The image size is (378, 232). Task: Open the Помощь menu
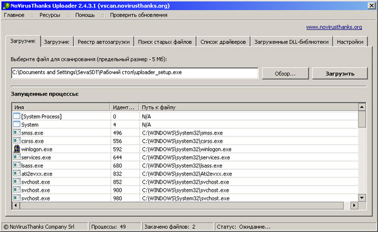click(x=85, y=15)
